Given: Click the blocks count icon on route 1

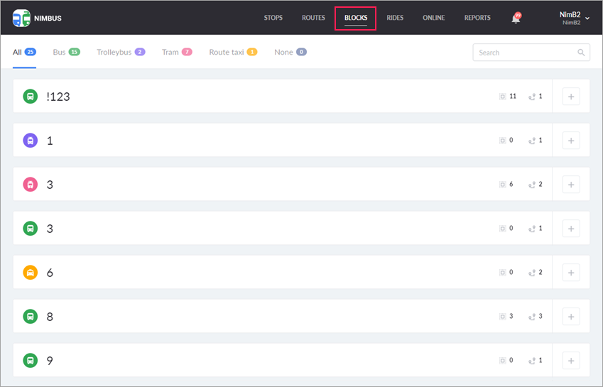Looking at the screenshot, I should point(503,141).
